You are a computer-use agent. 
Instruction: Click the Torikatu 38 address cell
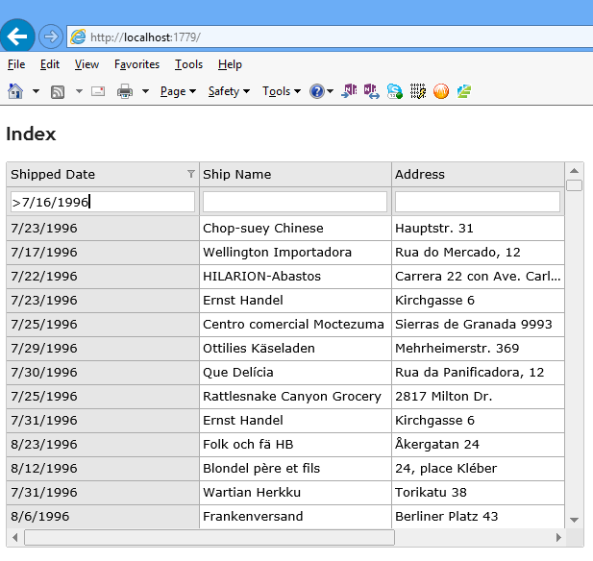point(478,492)
